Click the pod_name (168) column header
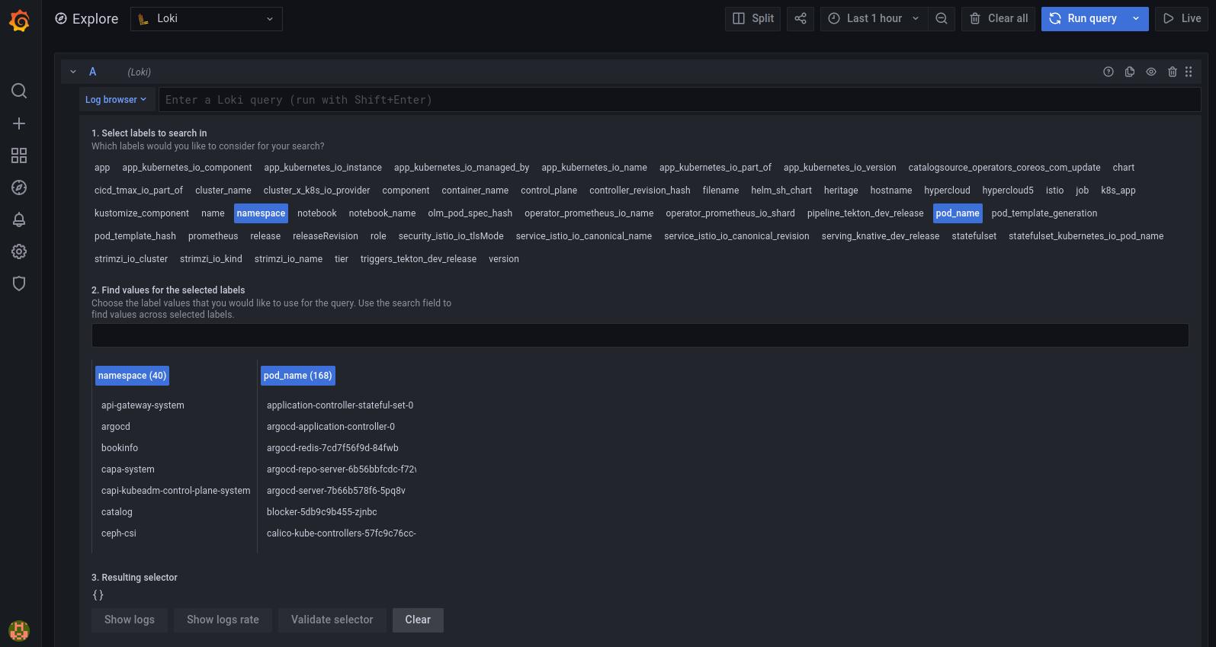 297,376
